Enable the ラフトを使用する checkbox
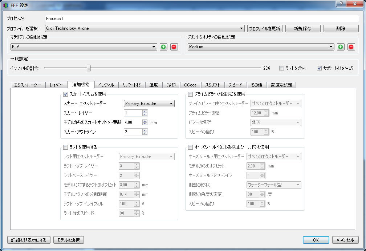The height and width of the screenshot is (251, 366). [66, 147]
